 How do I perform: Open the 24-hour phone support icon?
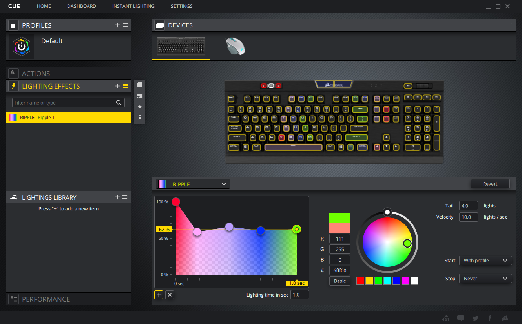(445, 318)
